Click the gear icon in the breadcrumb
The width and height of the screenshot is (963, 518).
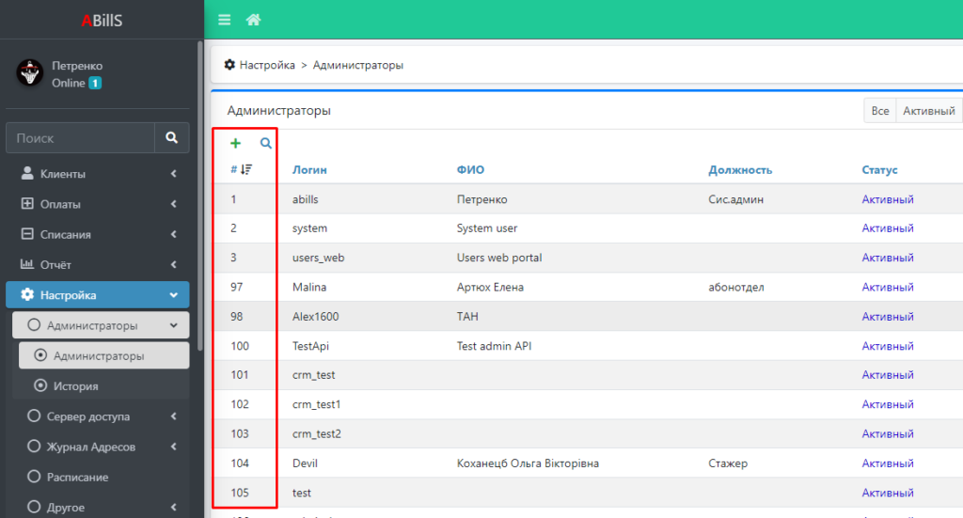[229, 65]
